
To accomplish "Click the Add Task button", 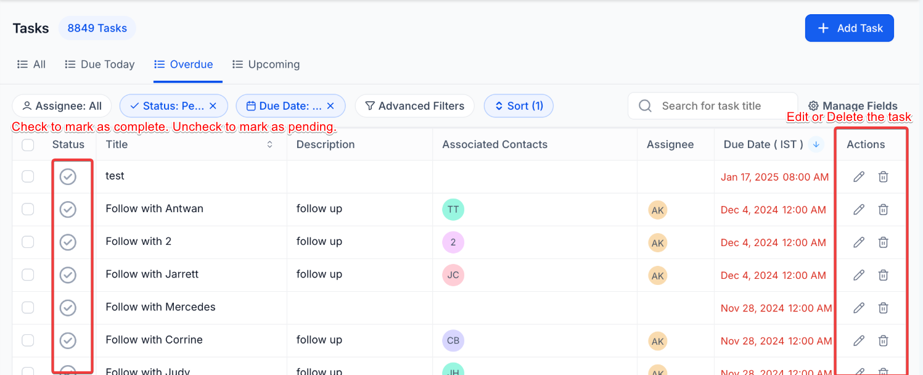I will pos(849,28).
